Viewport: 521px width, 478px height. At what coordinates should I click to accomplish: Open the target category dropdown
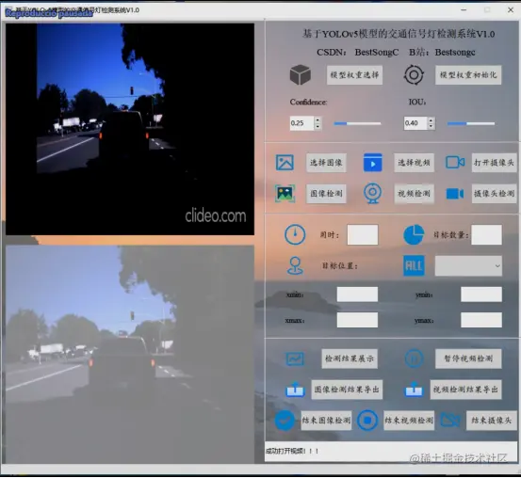(x=468, y=265)
